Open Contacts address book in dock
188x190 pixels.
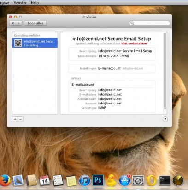pyautogui.click(x=31, y=180)
